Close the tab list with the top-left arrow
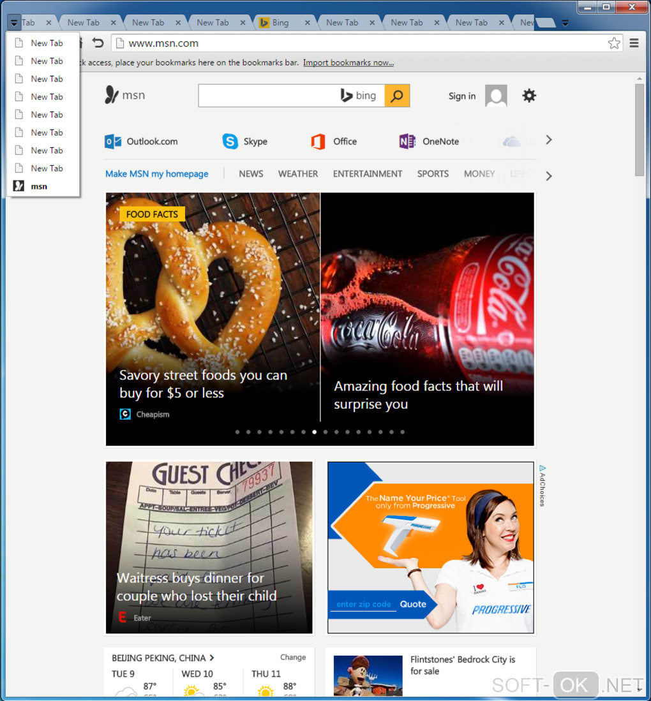Screen dimensions: 651x701 pos(14,22)
